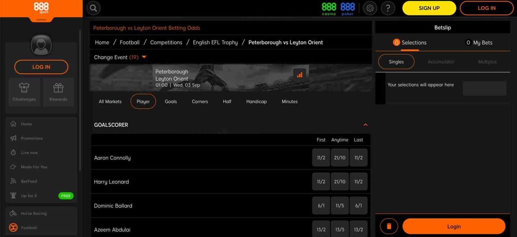Pick Aaron Connolly last goalscorer odds
This screenshot has height=237, width=517.
click(x=358, y=158)
